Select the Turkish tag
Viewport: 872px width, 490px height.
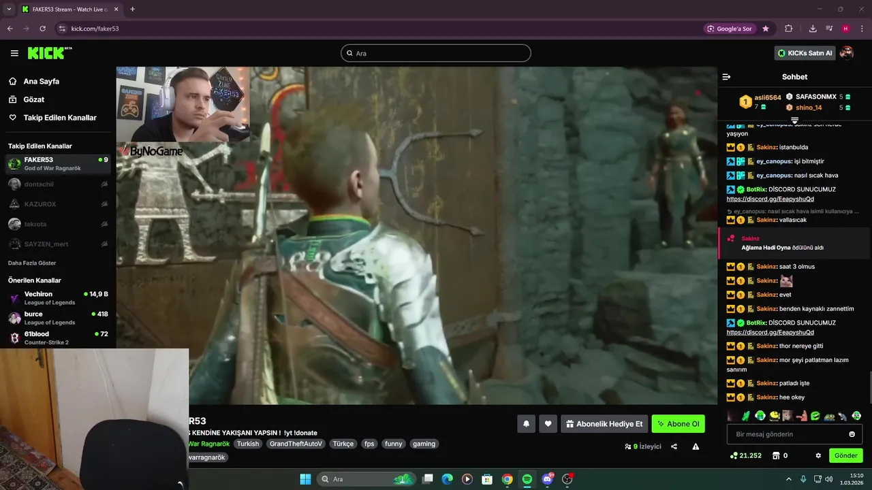click(x=248, y=444)
